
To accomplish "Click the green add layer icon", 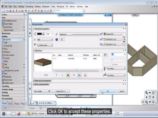I will pos(68,75).
